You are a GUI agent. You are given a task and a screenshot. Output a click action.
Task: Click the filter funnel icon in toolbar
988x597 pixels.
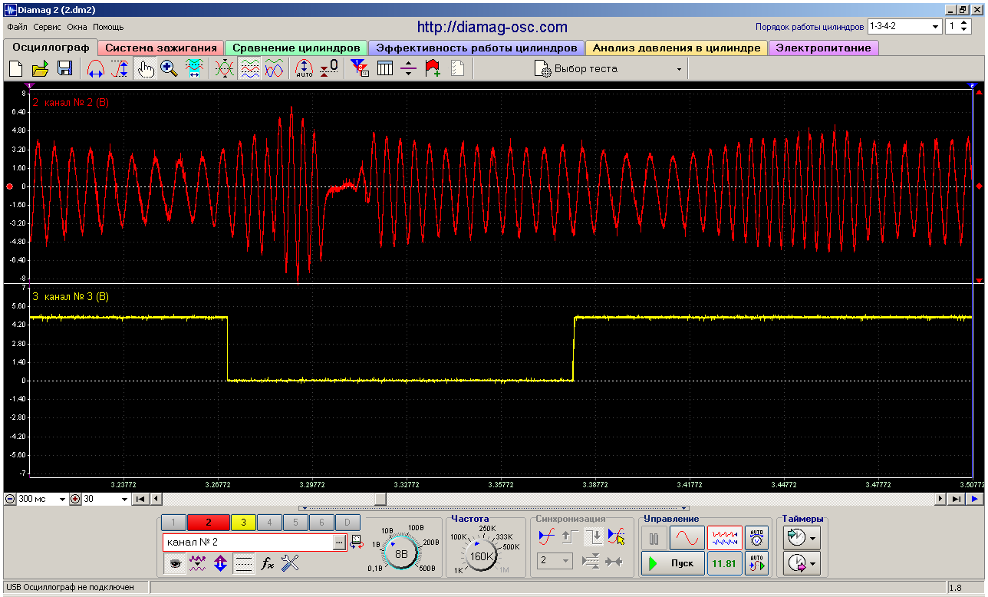359,68
